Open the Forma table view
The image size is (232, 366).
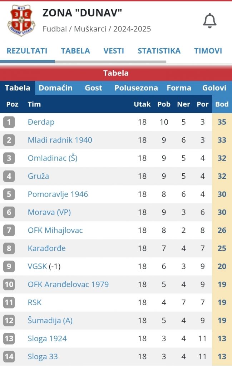[179, 88]
